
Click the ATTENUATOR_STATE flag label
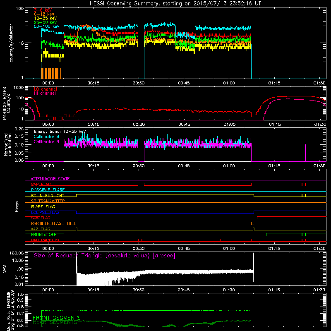pos(50,179)
